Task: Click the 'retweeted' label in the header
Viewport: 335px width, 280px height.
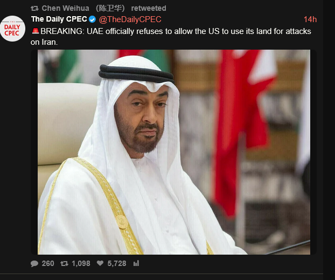Action: pos(149,8)
